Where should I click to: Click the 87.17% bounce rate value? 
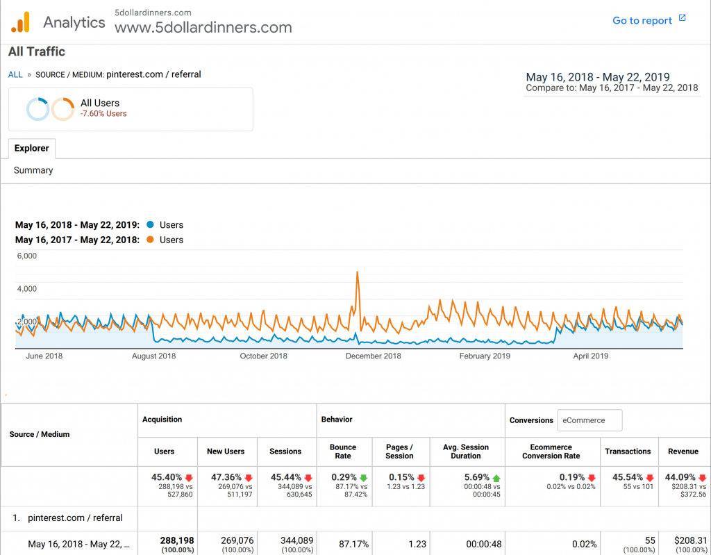click(353, 544)
